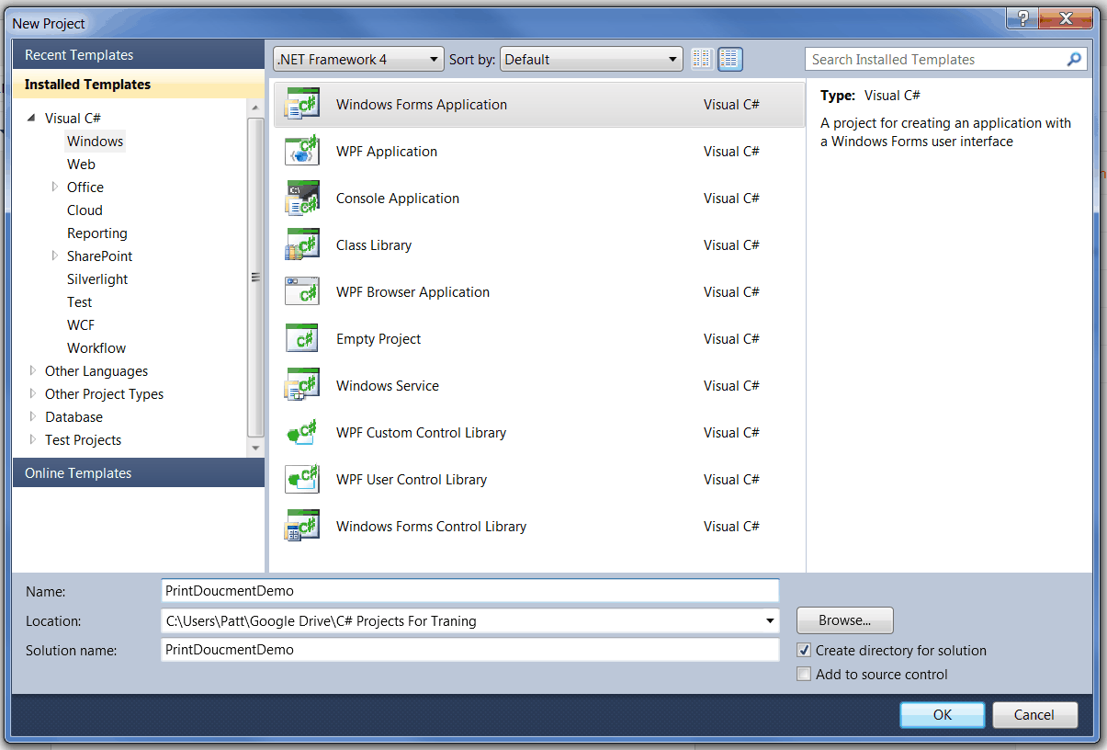This screenshot has width=1107, height=750.
Task: Switch to small icons template view
Action: pos(701,58)
